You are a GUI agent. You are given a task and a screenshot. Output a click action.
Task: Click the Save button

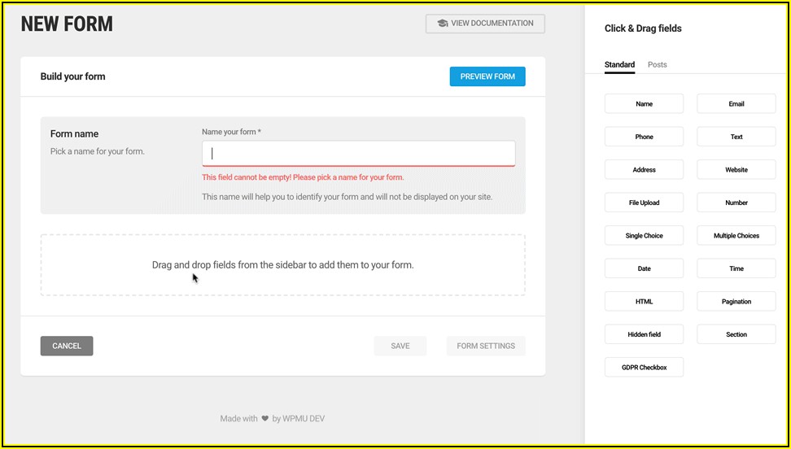click(400, 346)
